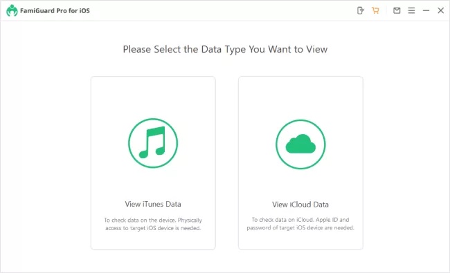Image resolution: width=450 pixels, height=273 pixels.
Task: Click the word 'View' in the main heading
Action: [x=316, y=49]
